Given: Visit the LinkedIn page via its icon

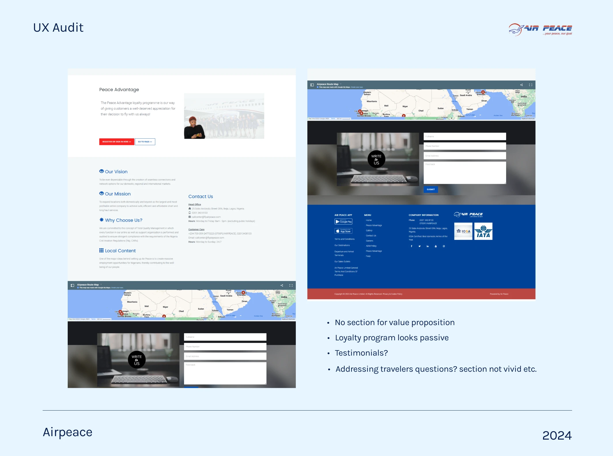Looking at the screenshot, I should 428,246.
